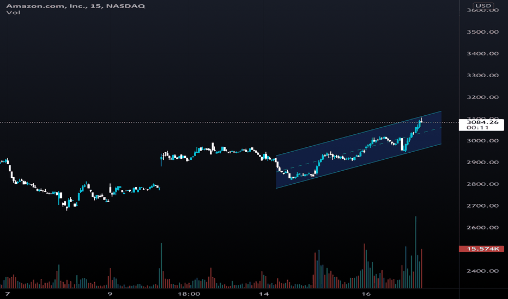Click the date label 7 on time axis
Viewport: 508px width, 299px height.
point(8,294)
